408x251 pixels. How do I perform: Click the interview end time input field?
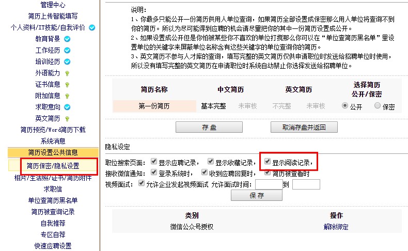click(x=306, y=184)
